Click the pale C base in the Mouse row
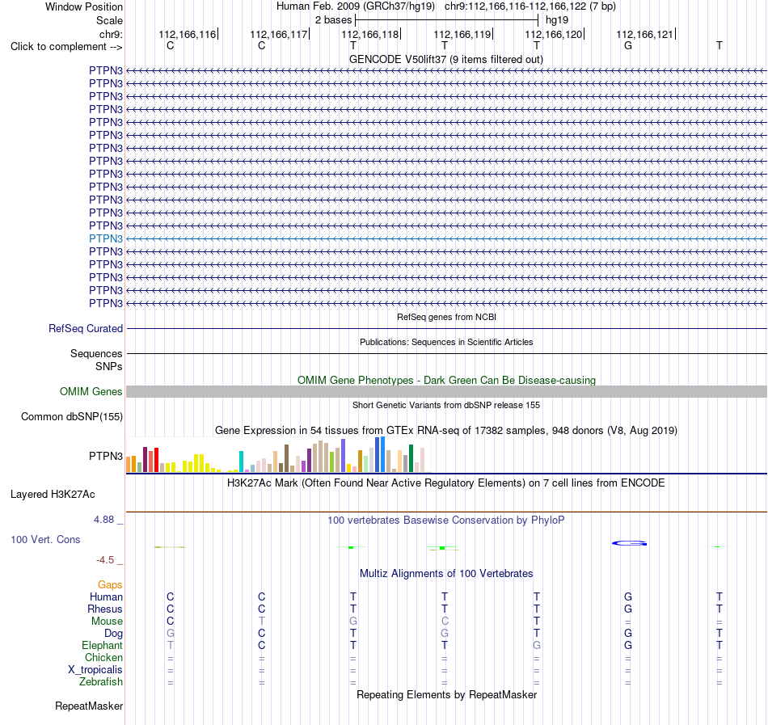This screenshot has height=725, width=768. (445, 621)
